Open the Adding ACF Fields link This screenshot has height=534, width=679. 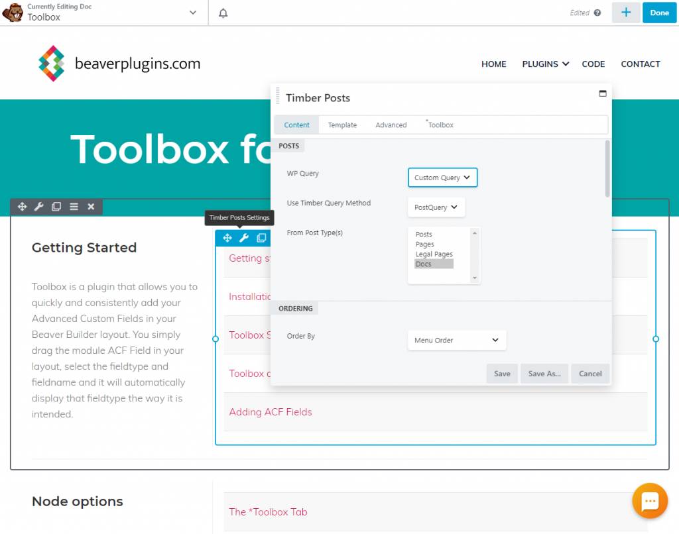pyautogui.click(x=270, y=412)
